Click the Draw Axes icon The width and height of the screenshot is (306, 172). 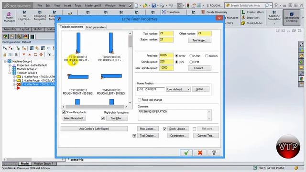coord(243,18)
